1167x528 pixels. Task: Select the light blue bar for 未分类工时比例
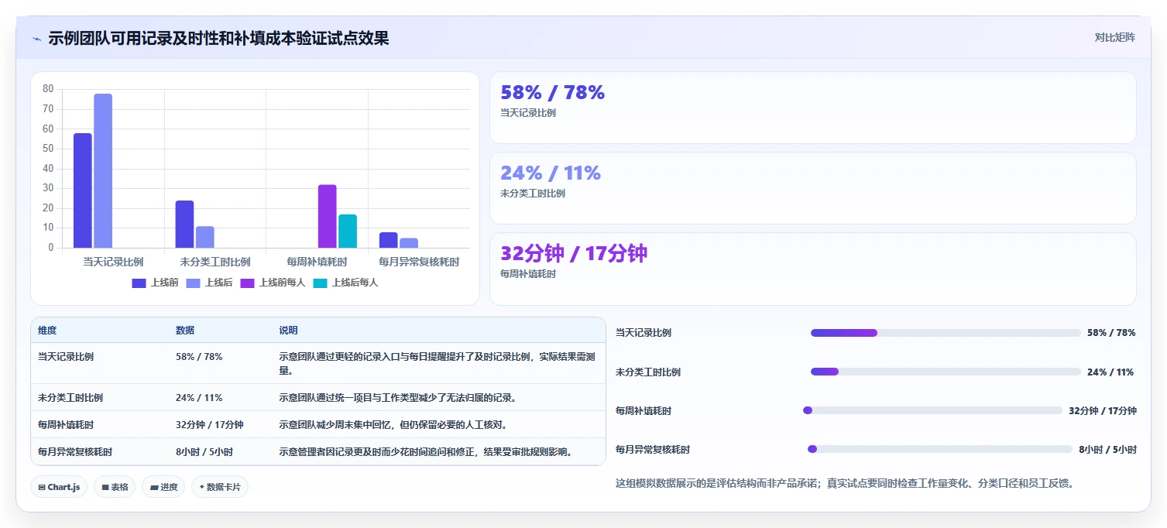coord(204,237)
